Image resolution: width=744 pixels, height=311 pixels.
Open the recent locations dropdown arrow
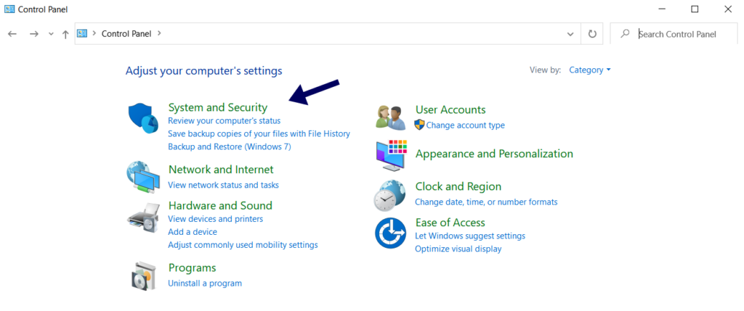tap(52, 34)
